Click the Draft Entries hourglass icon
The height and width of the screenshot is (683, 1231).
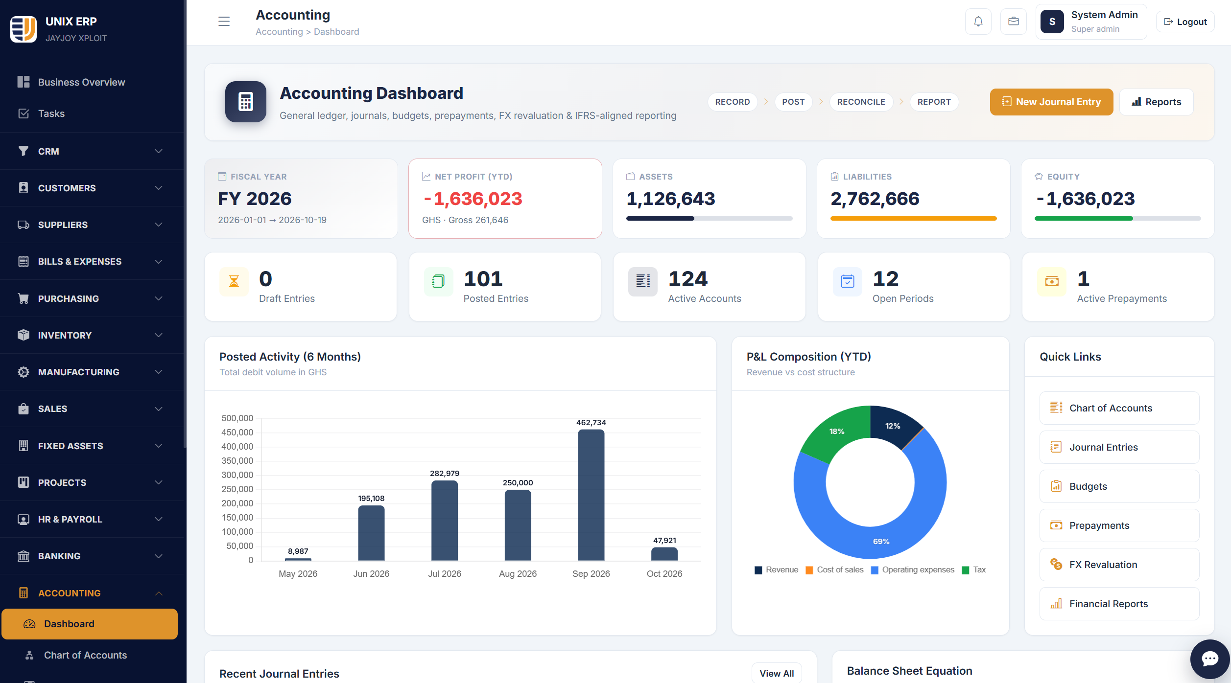pos(234,281)
